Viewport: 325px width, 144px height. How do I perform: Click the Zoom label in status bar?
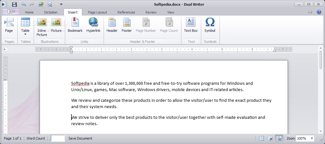click(291, 138)
